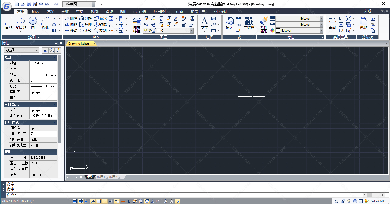390x204 pixels.
Task: Switch to the 注释 ribbon tab
Action: tap(50, 11)
